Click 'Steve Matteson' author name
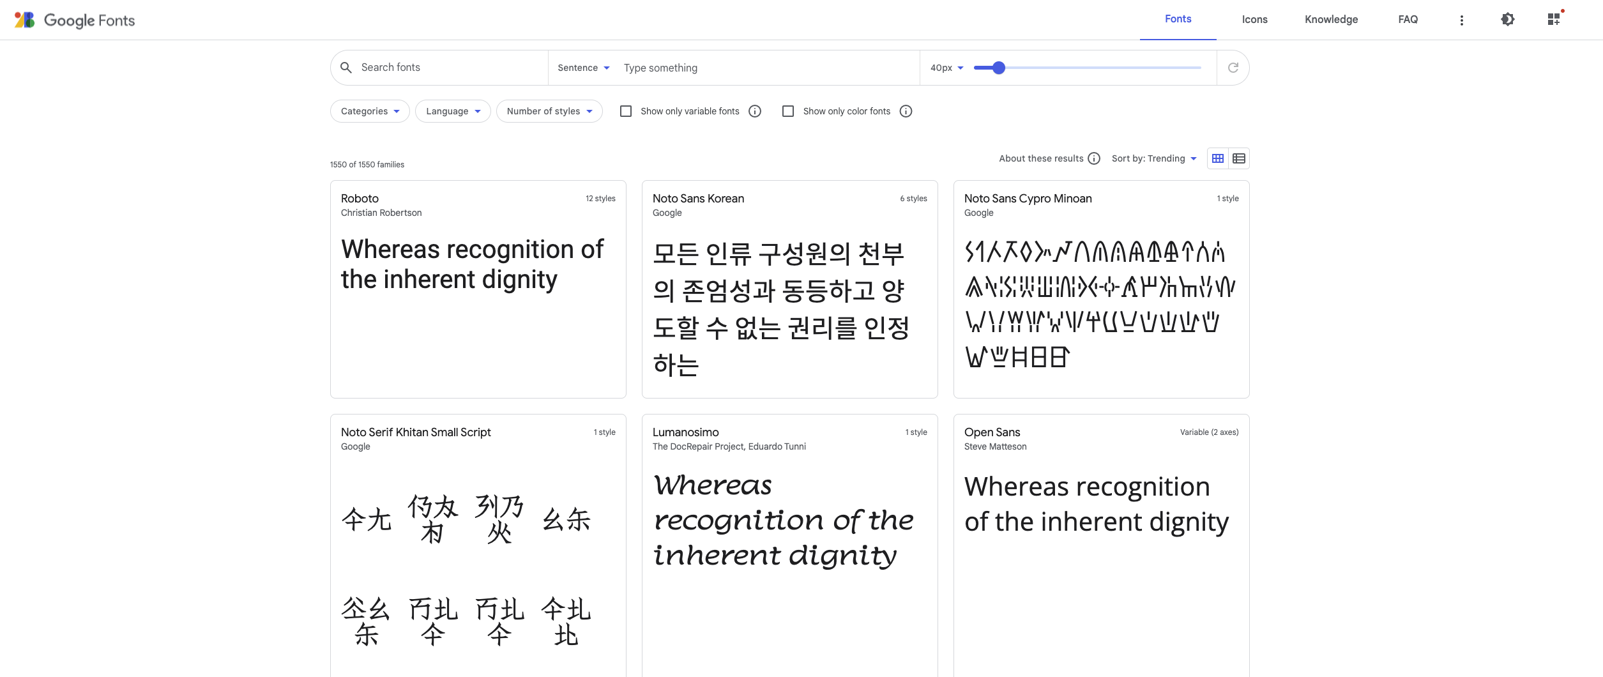 point(995,446)
